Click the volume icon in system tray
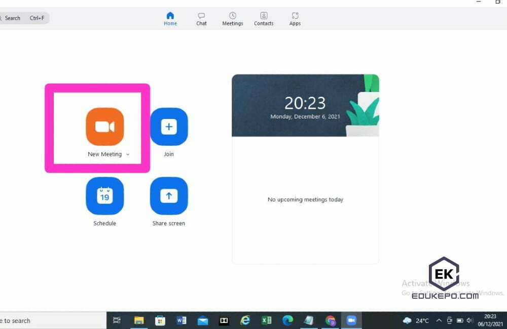507x329 pixels. (468, 320)
